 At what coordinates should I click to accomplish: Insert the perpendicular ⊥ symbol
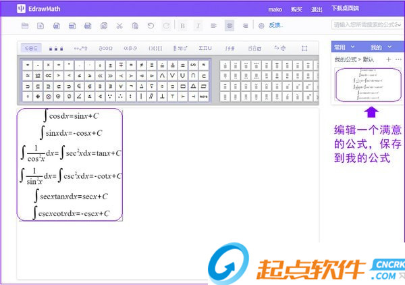pyautogui.click(x=162, y=97)
